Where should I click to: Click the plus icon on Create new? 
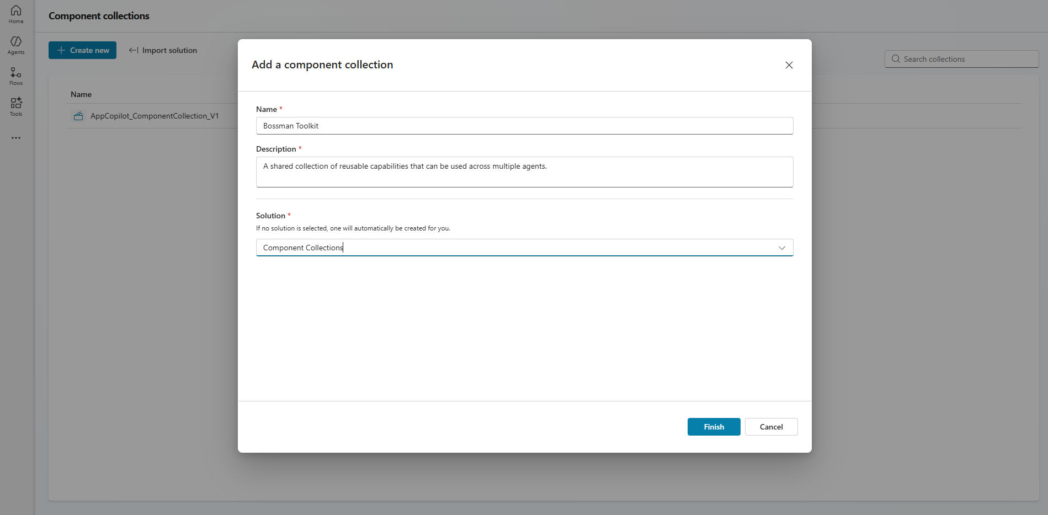61,50
